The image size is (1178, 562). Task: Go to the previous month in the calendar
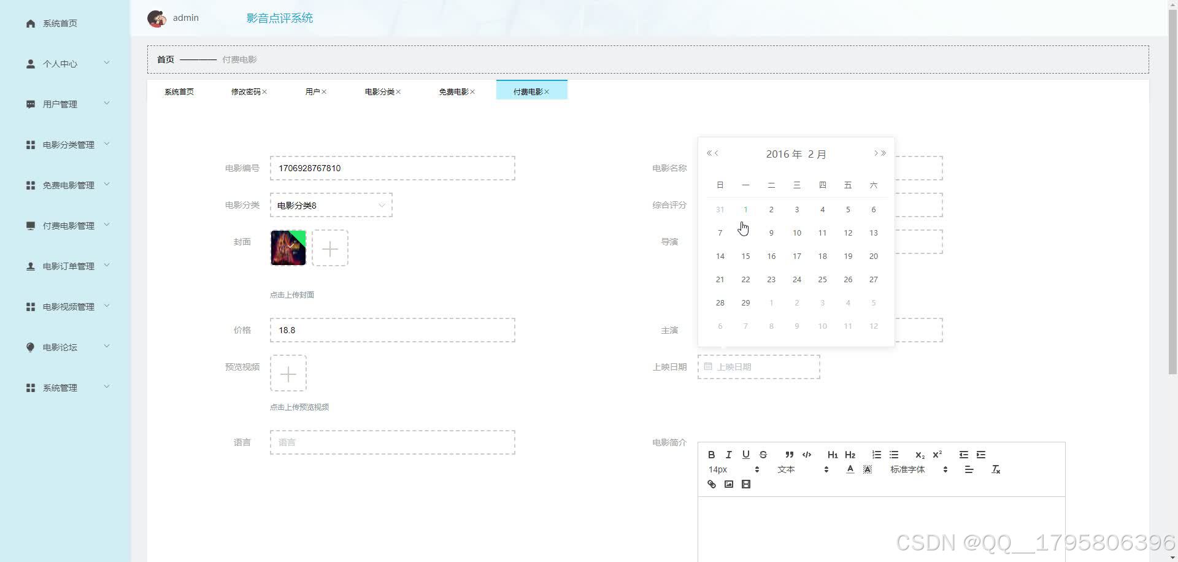click(716, 153)
